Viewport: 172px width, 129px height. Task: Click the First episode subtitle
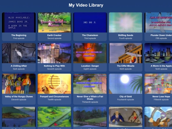19,38
